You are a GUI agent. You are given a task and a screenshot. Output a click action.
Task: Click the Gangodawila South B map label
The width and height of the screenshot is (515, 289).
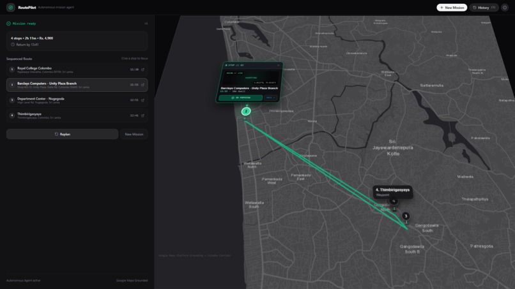[x=412, y=249]
